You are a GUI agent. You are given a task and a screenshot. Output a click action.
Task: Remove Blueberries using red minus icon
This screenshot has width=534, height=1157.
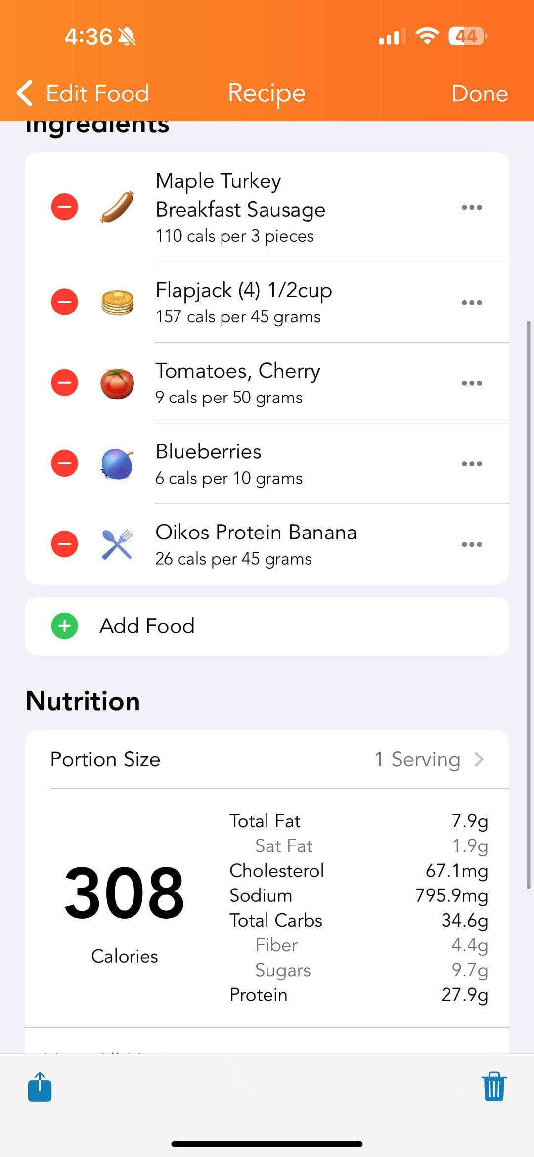coord(64,463)
